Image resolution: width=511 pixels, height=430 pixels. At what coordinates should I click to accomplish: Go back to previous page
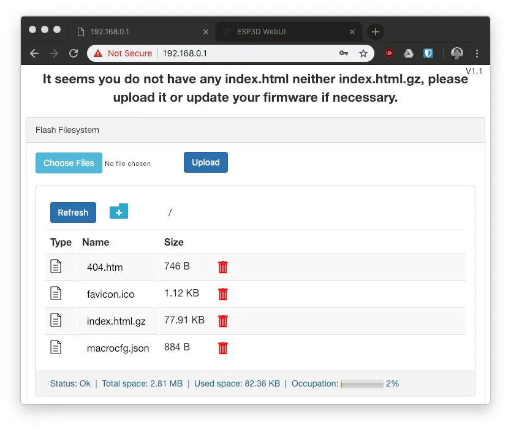pyautogui.click(x=34, y=53)
